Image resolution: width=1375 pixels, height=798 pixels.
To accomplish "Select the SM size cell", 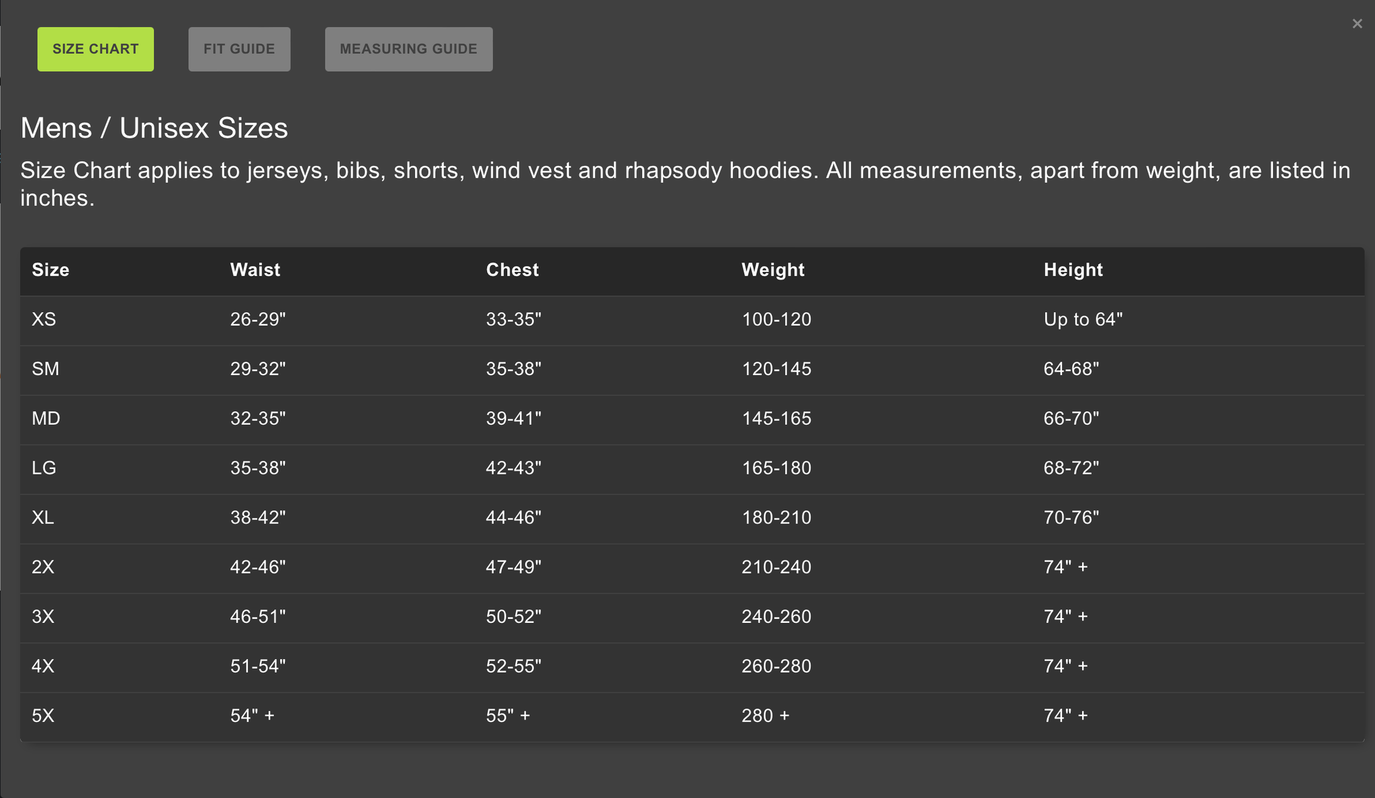I will (x=46, y=369).
